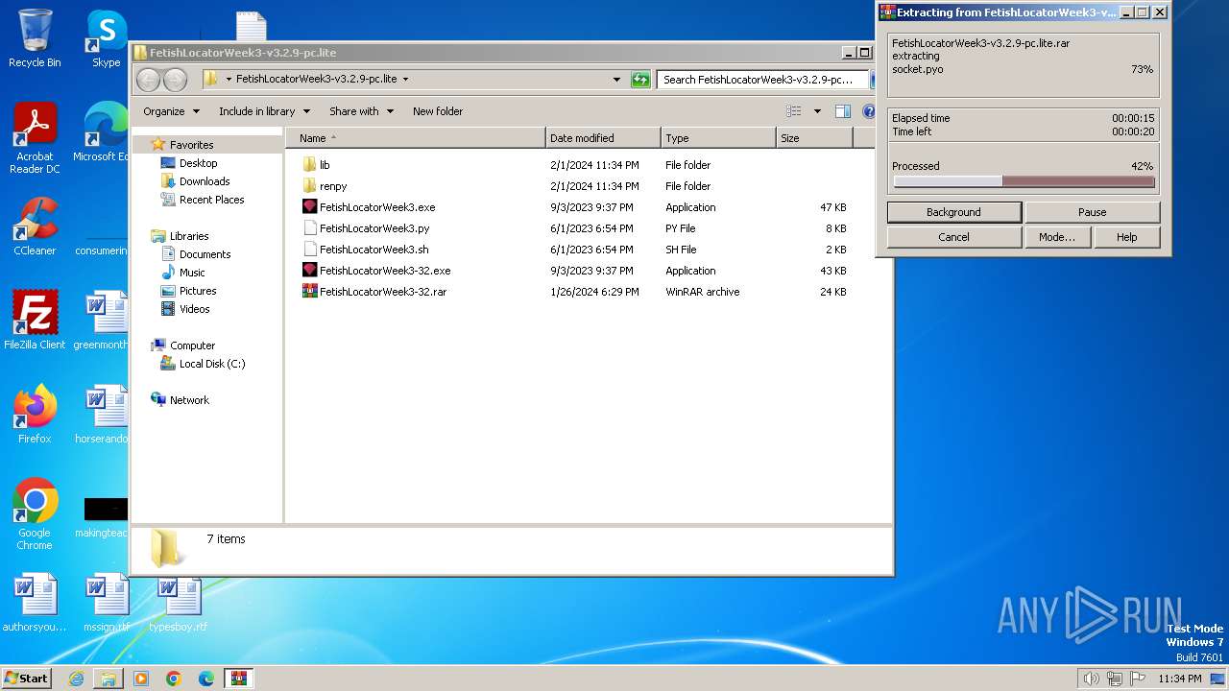Select the lib folder icon
The width and height of the screenshot is (1229, 691).
309,165
